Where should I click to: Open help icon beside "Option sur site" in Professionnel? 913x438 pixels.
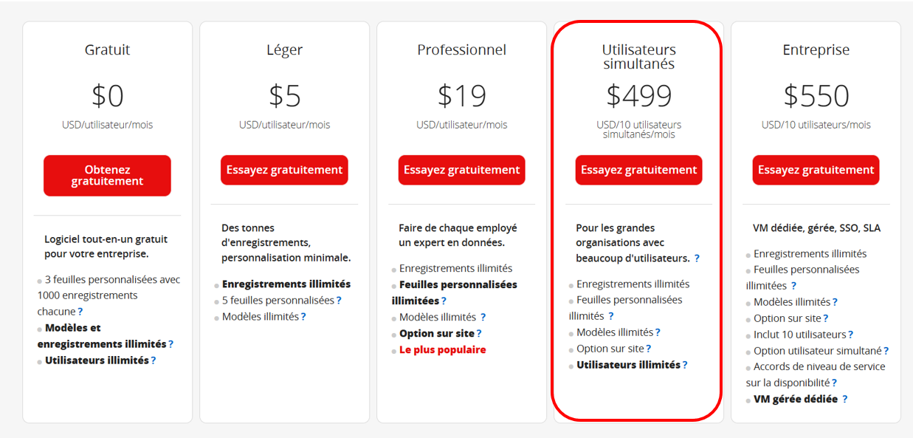click(479, 334)
